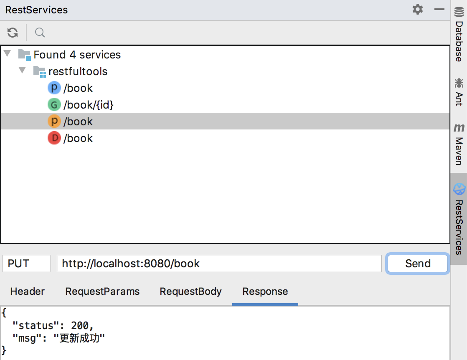
Task: Click the refresh services icon
Action: (13, 33)
